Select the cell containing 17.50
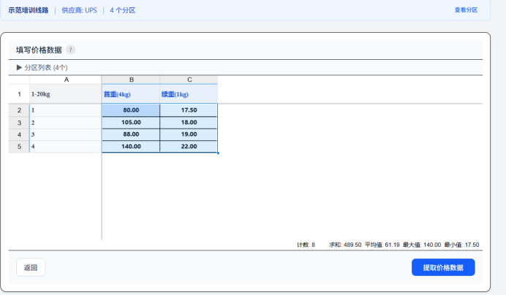Image resolution: width=506 pixels, height=295 pixels. (x=189, y=110)
